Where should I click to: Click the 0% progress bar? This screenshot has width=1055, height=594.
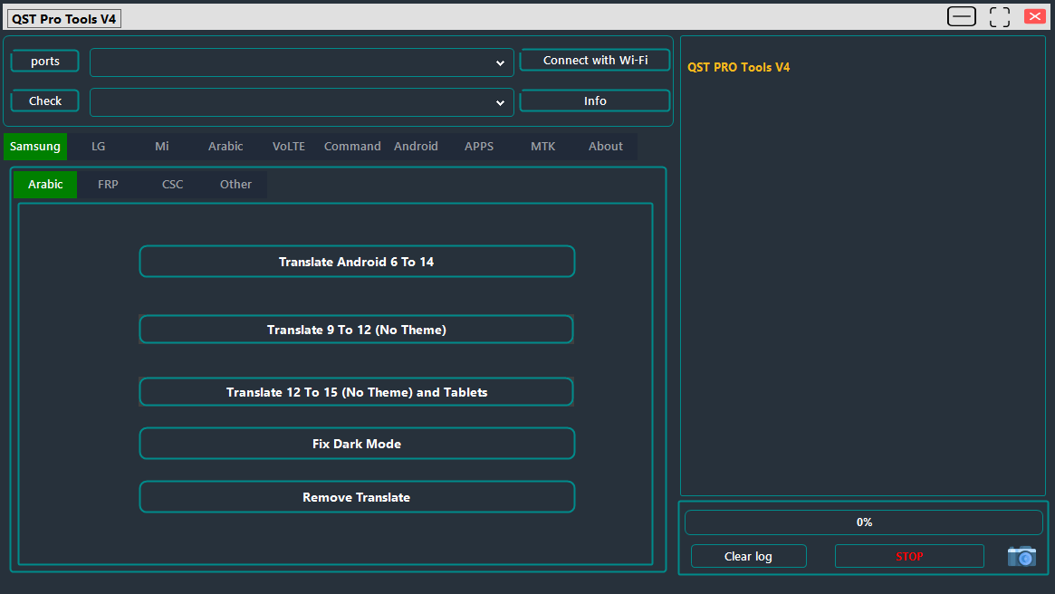863,522
